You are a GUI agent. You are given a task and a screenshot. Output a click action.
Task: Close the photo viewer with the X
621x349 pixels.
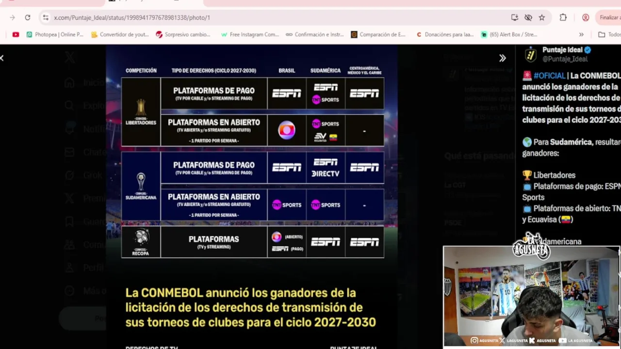tap(2, 58)
